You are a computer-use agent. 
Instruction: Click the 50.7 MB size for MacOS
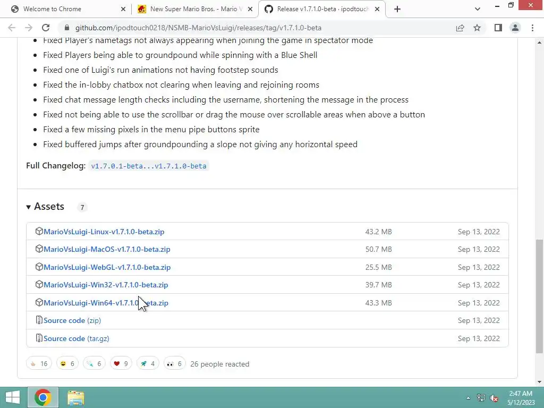tap(378, 250)
